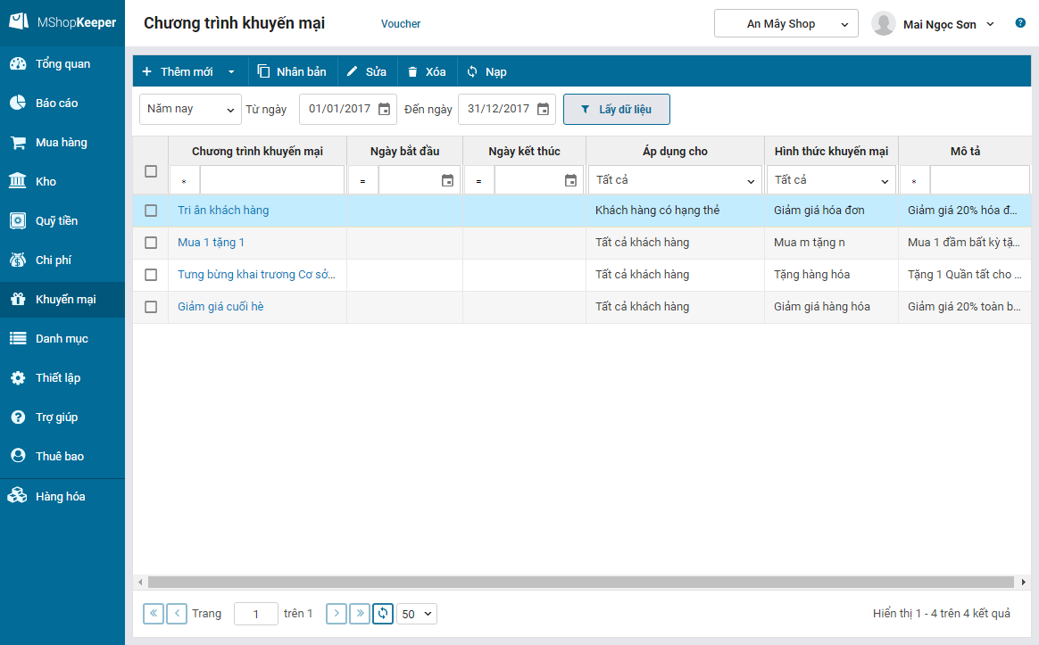
Task: Check the Tung bừng khai trương row
Action: click(151, 275)
